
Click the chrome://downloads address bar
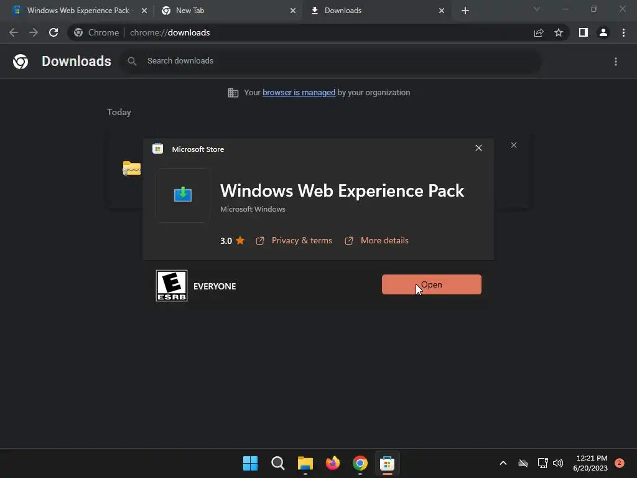pyautogui.click(x=318, y=32)
